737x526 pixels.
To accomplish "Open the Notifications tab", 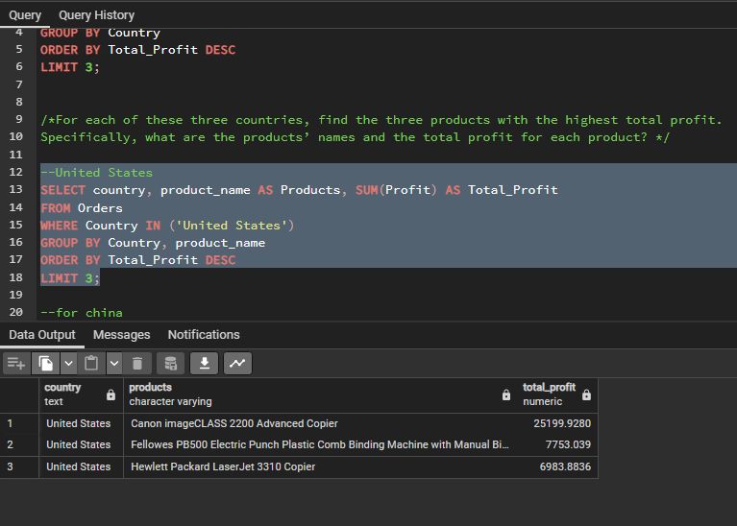I will point(204,335).
